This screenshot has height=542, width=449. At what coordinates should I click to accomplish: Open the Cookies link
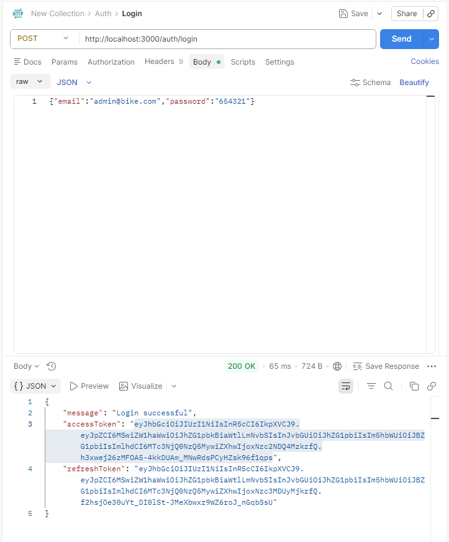coord(425,61)
